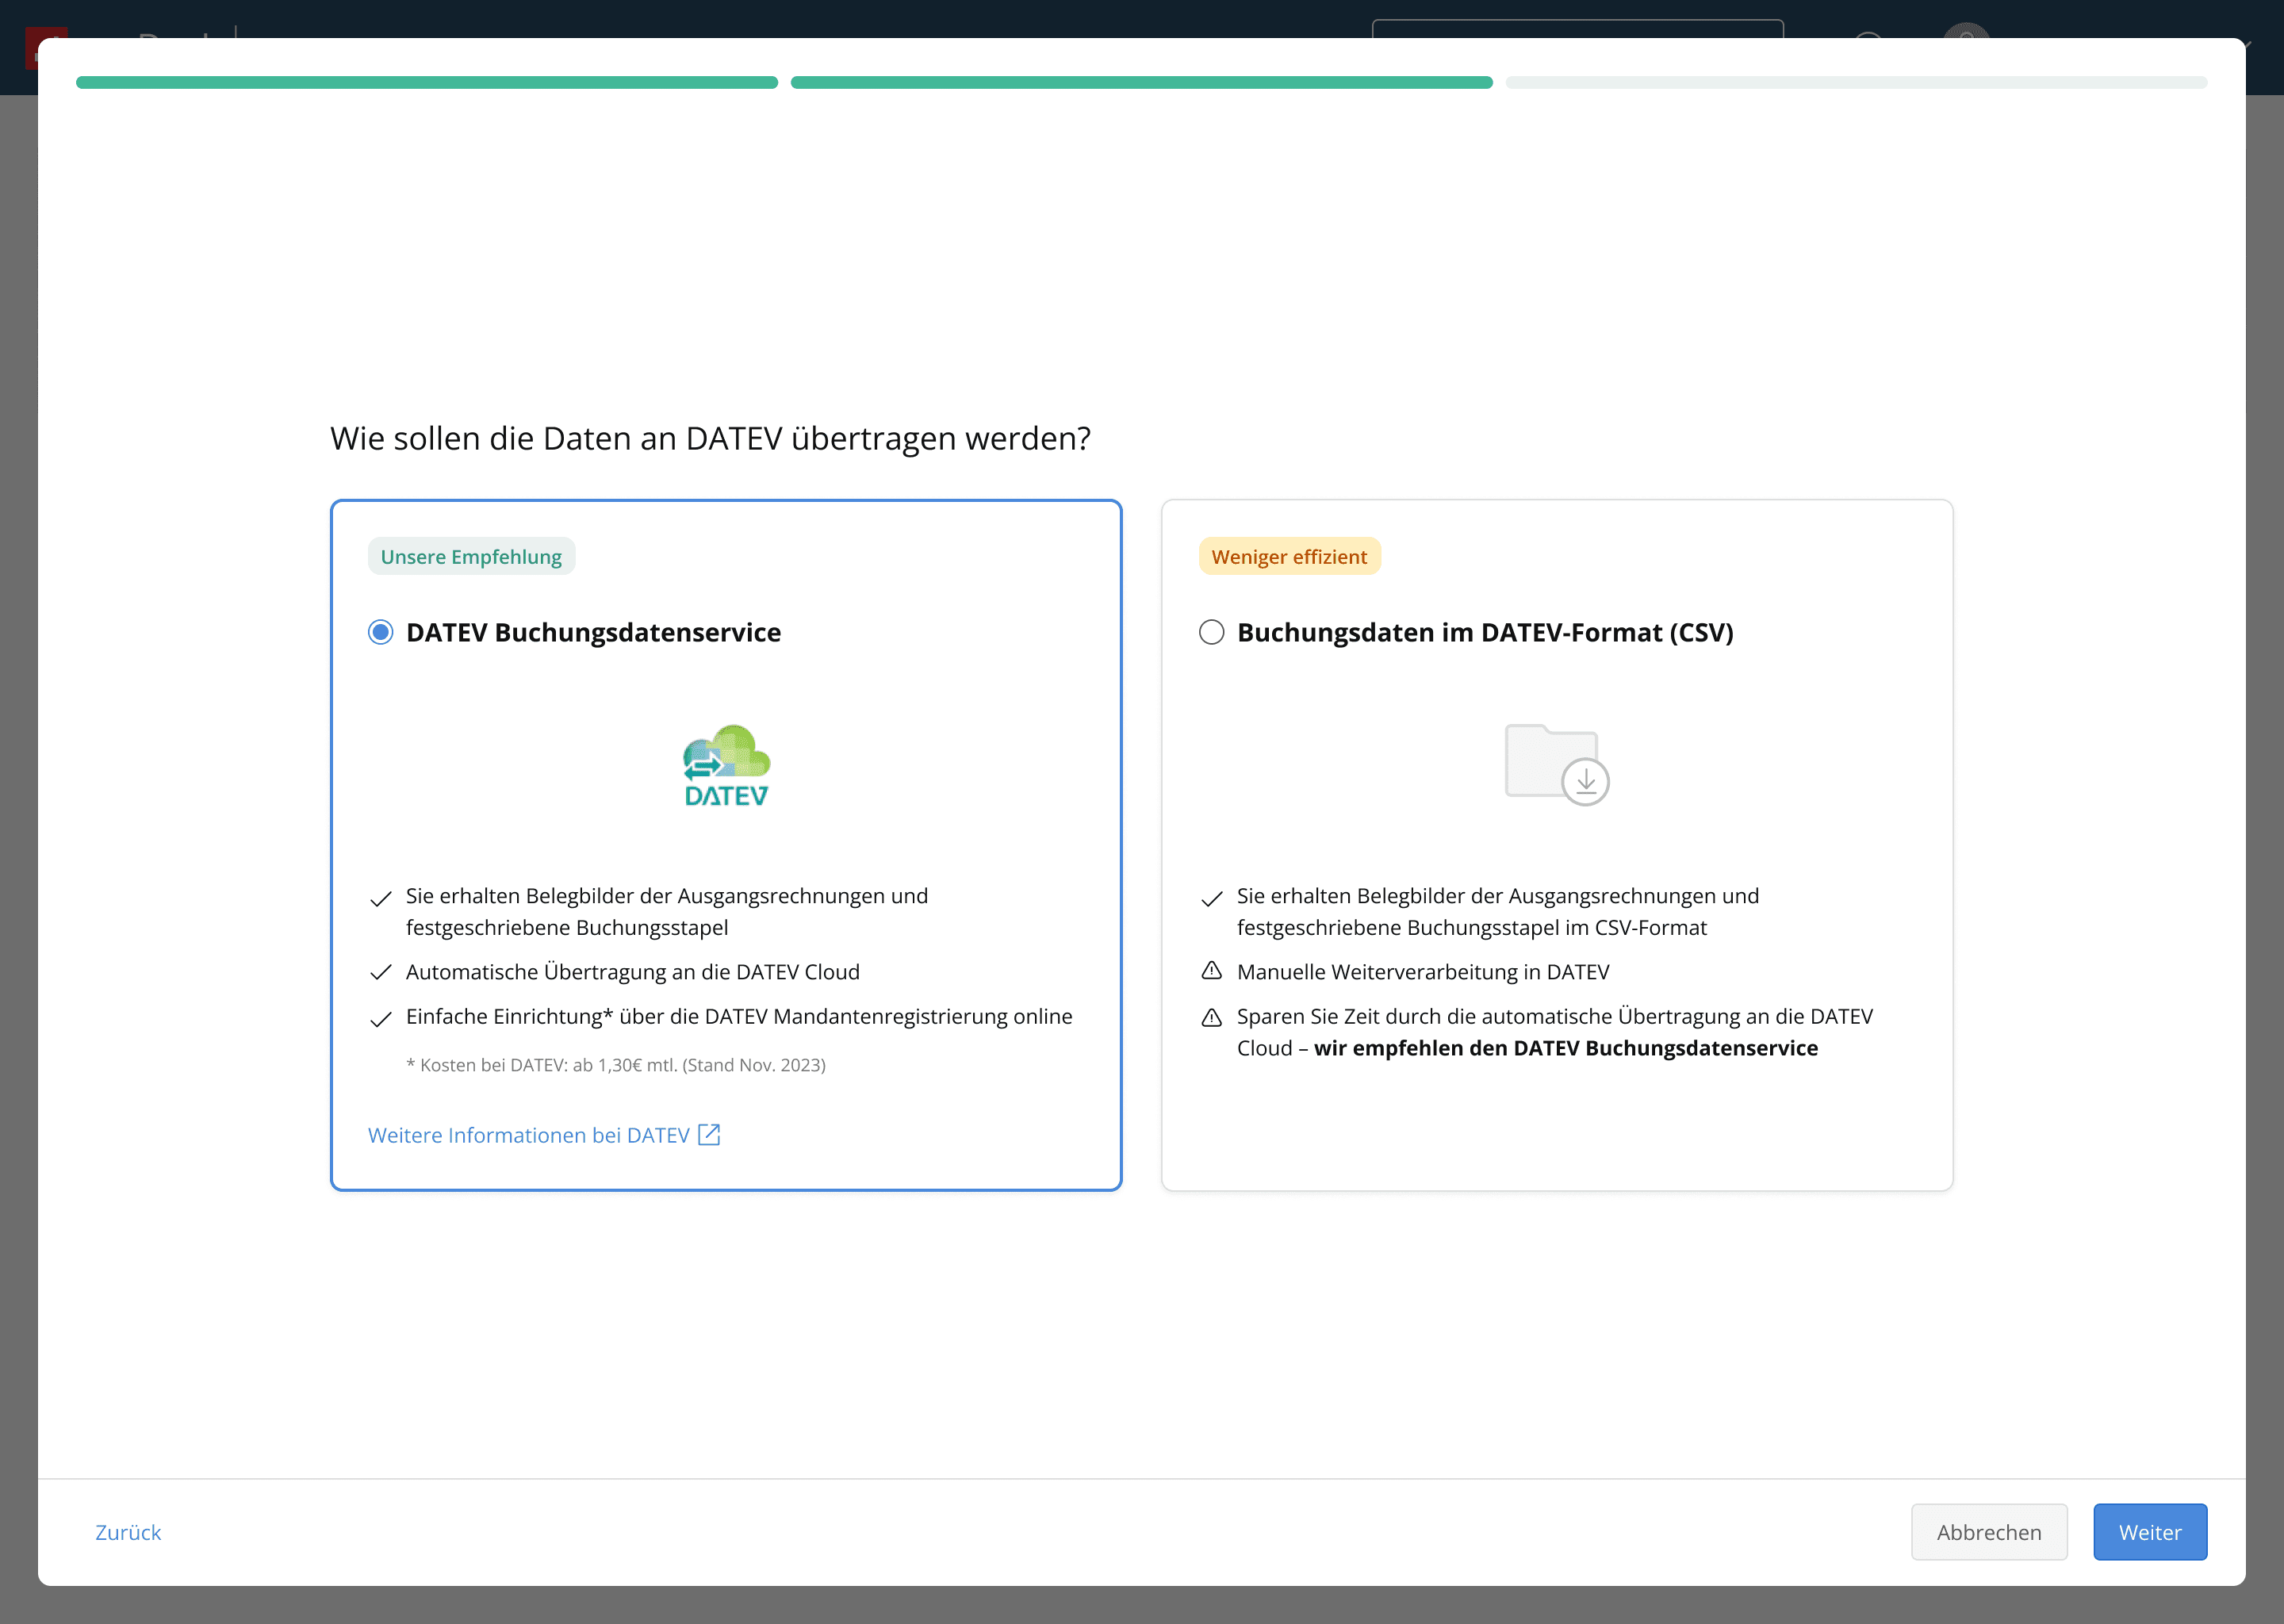2284x1624 pixels.
Task: Continue with the Weiter button
Action: pos(2149,1532)
